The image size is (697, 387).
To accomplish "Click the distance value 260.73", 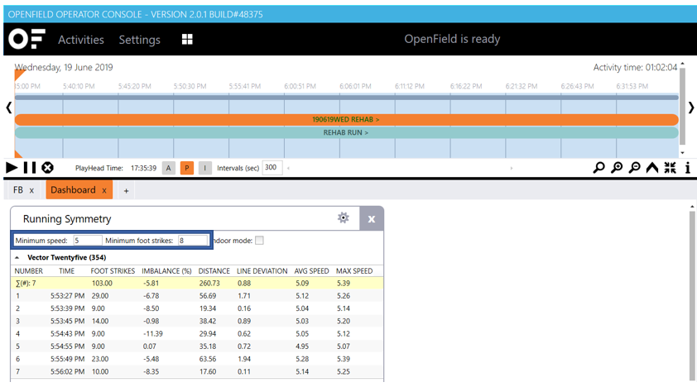I will tap(209, 283).
